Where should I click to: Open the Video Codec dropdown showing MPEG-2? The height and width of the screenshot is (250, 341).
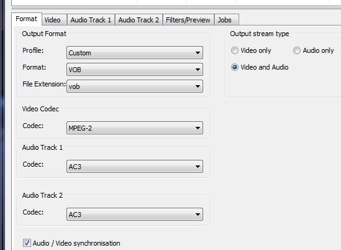[x=135, y=127]
